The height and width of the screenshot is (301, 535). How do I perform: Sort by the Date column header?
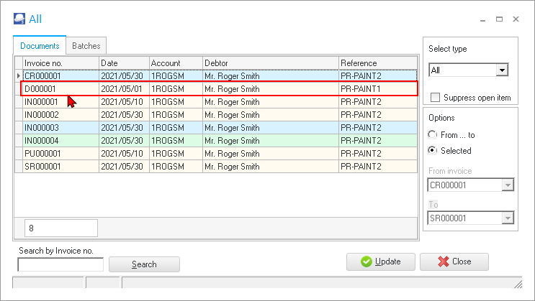click(x=124, y=63)
